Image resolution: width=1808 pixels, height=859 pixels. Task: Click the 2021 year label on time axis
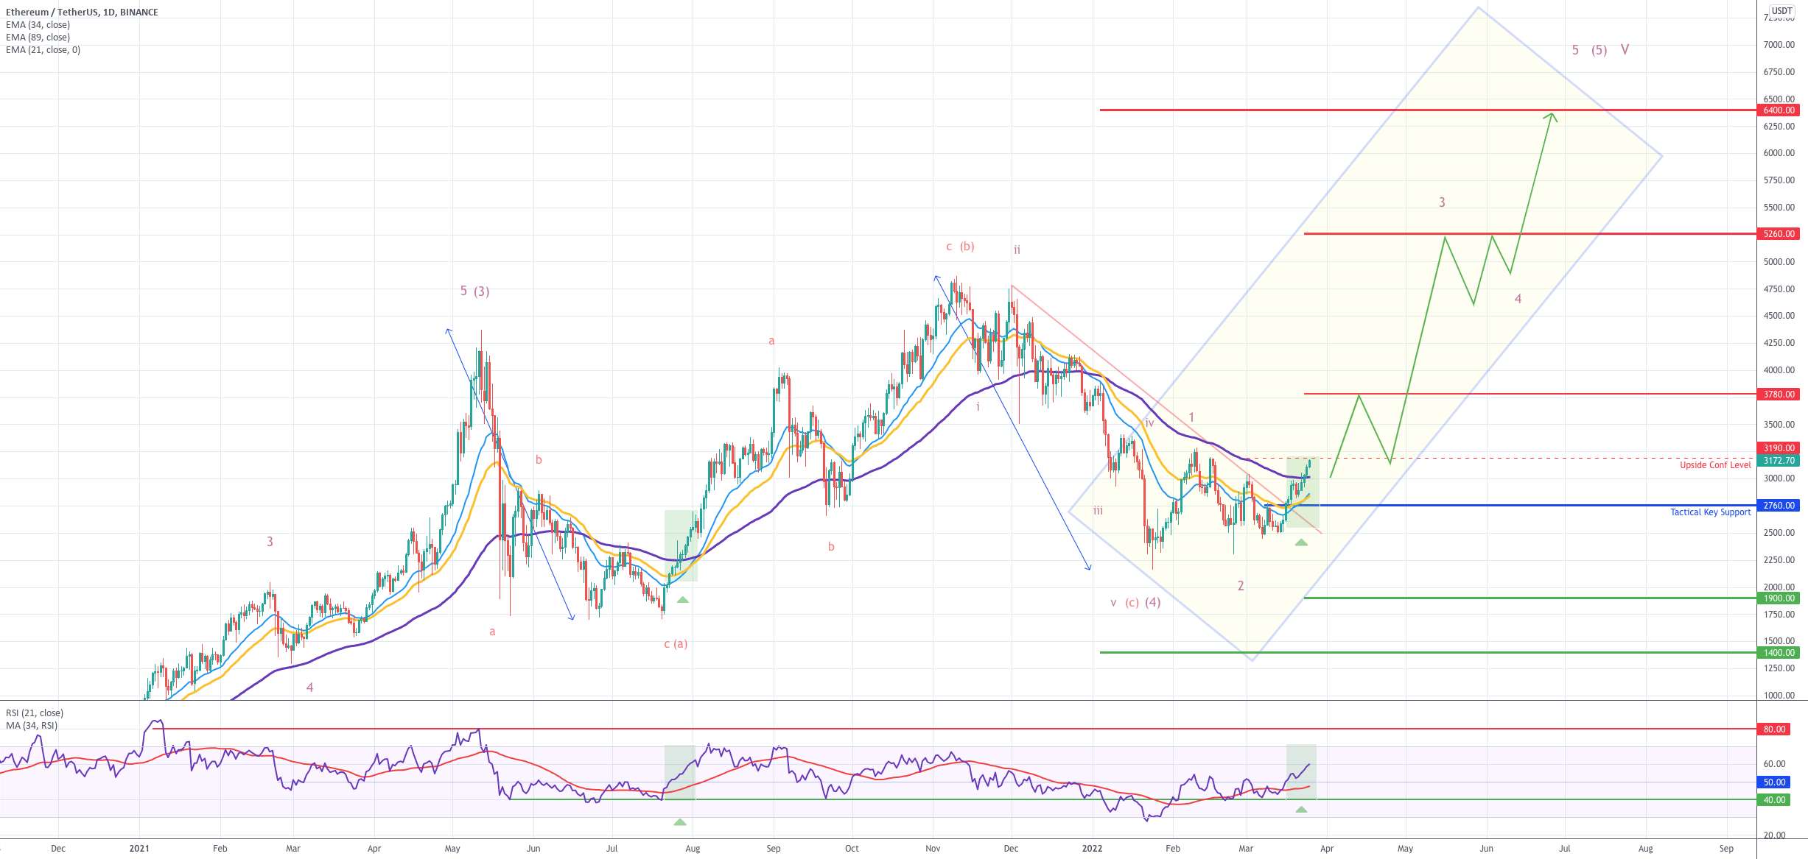coord(139,849)
